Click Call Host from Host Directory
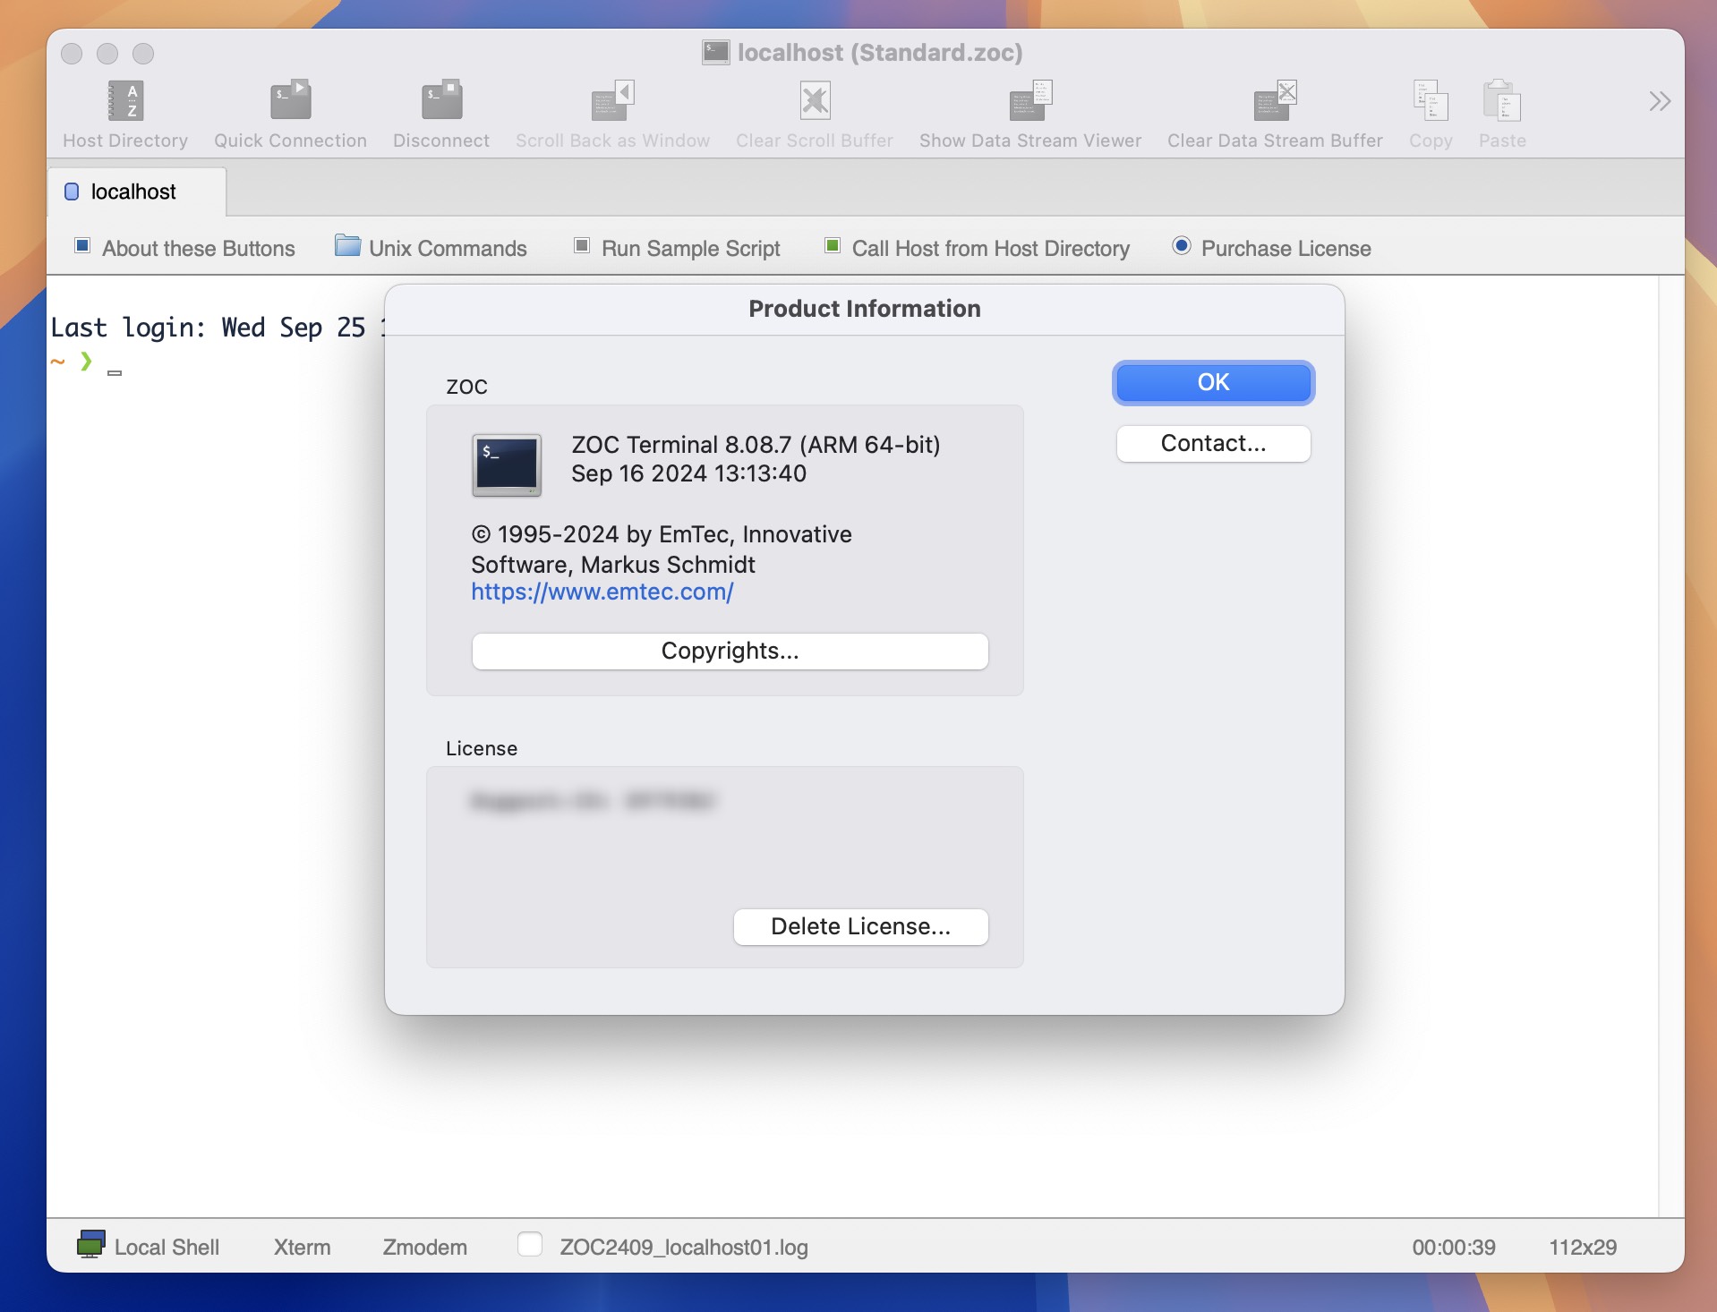Viewport: 1717px width, 1312px height. 977,248
